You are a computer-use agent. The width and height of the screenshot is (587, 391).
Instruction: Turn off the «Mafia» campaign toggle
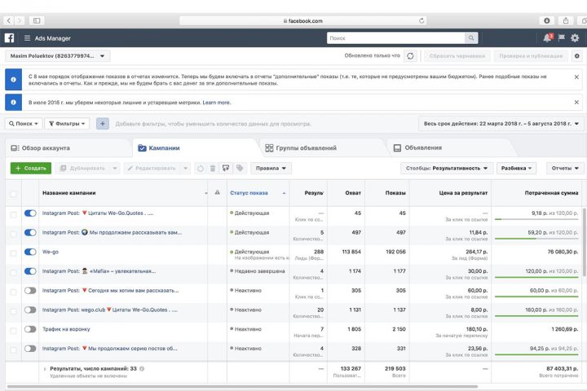pos(30,271)
